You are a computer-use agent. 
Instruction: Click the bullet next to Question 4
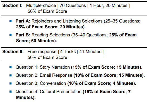click(11, 91)
